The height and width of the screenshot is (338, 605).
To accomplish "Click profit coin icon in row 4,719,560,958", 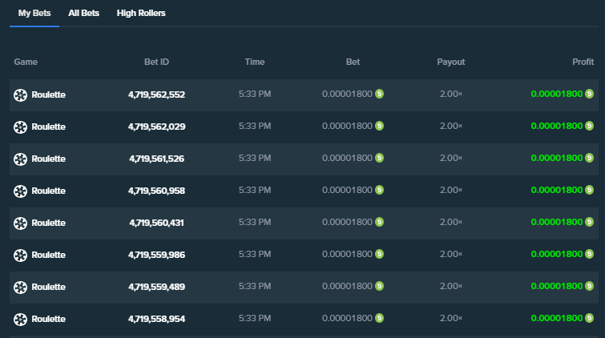I will coord(589,190).
